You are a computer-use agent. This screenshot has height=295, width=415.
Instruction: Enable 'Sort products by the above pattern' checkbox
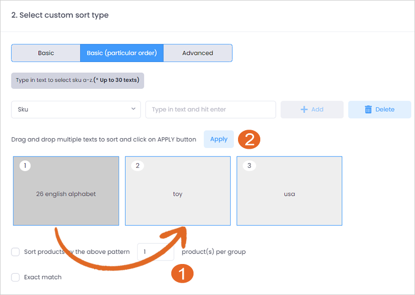coord(16,252)
